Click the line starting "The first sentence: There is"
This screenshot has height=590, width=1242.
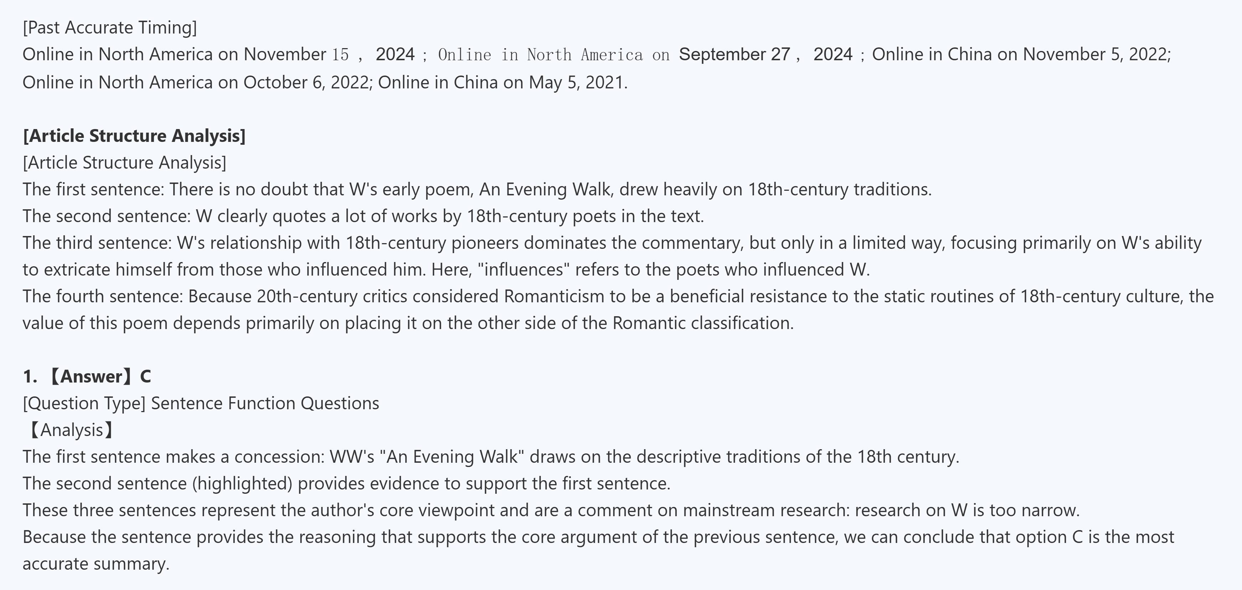tap(477, 189)
